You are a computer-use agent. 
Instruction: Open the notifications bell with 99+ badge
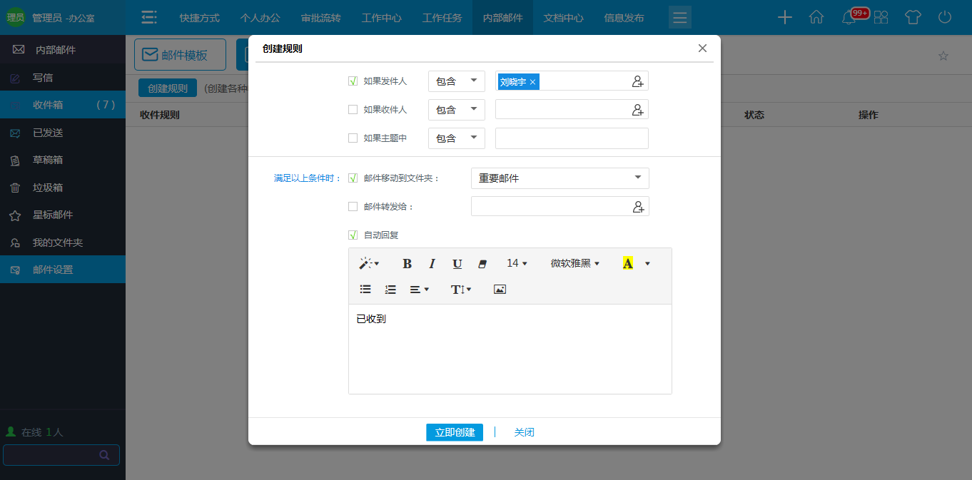pos(849,16)
